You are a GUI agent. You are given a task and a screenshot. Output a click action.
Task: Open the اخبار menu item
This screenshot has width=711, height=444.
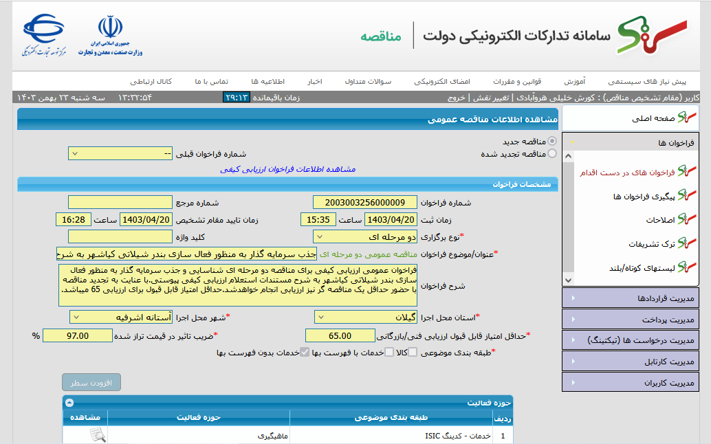(315, 82)
